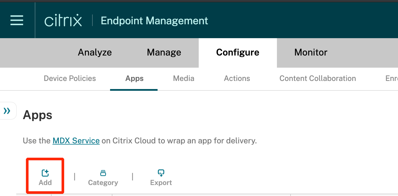The image size is (398, 196).
Task: Click the Apps page heading
Action: click(38, 115)
